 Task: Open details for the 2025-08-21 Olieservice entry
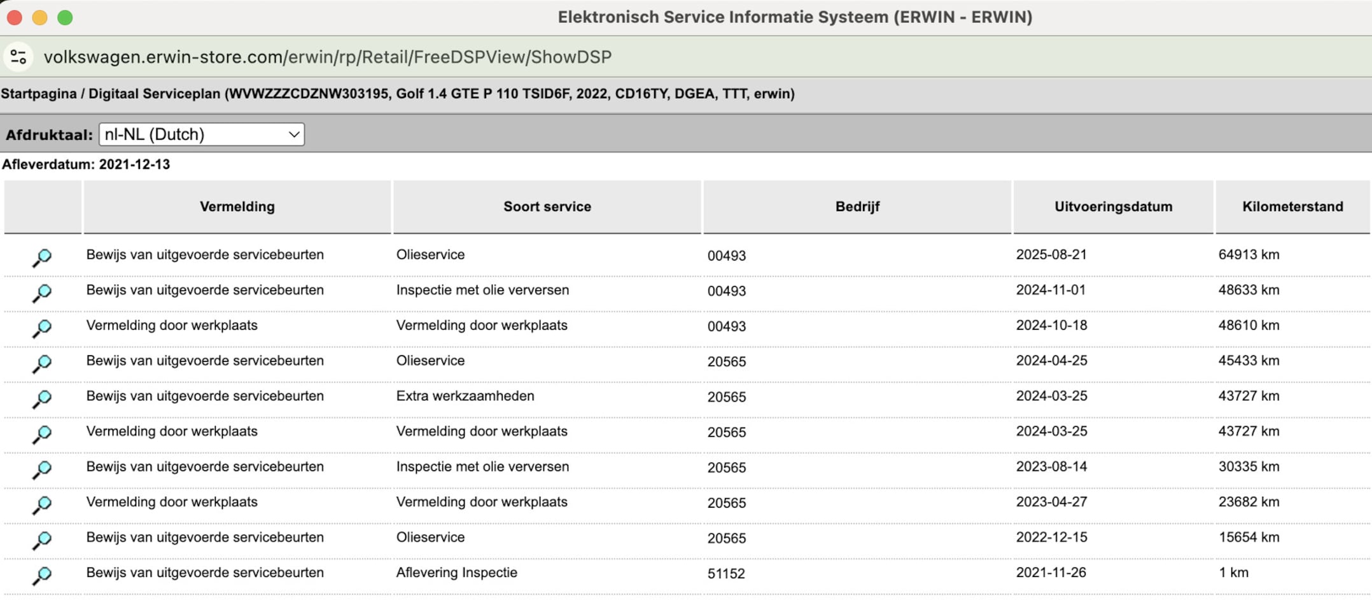pyautogui.click(x=42, y=257)
